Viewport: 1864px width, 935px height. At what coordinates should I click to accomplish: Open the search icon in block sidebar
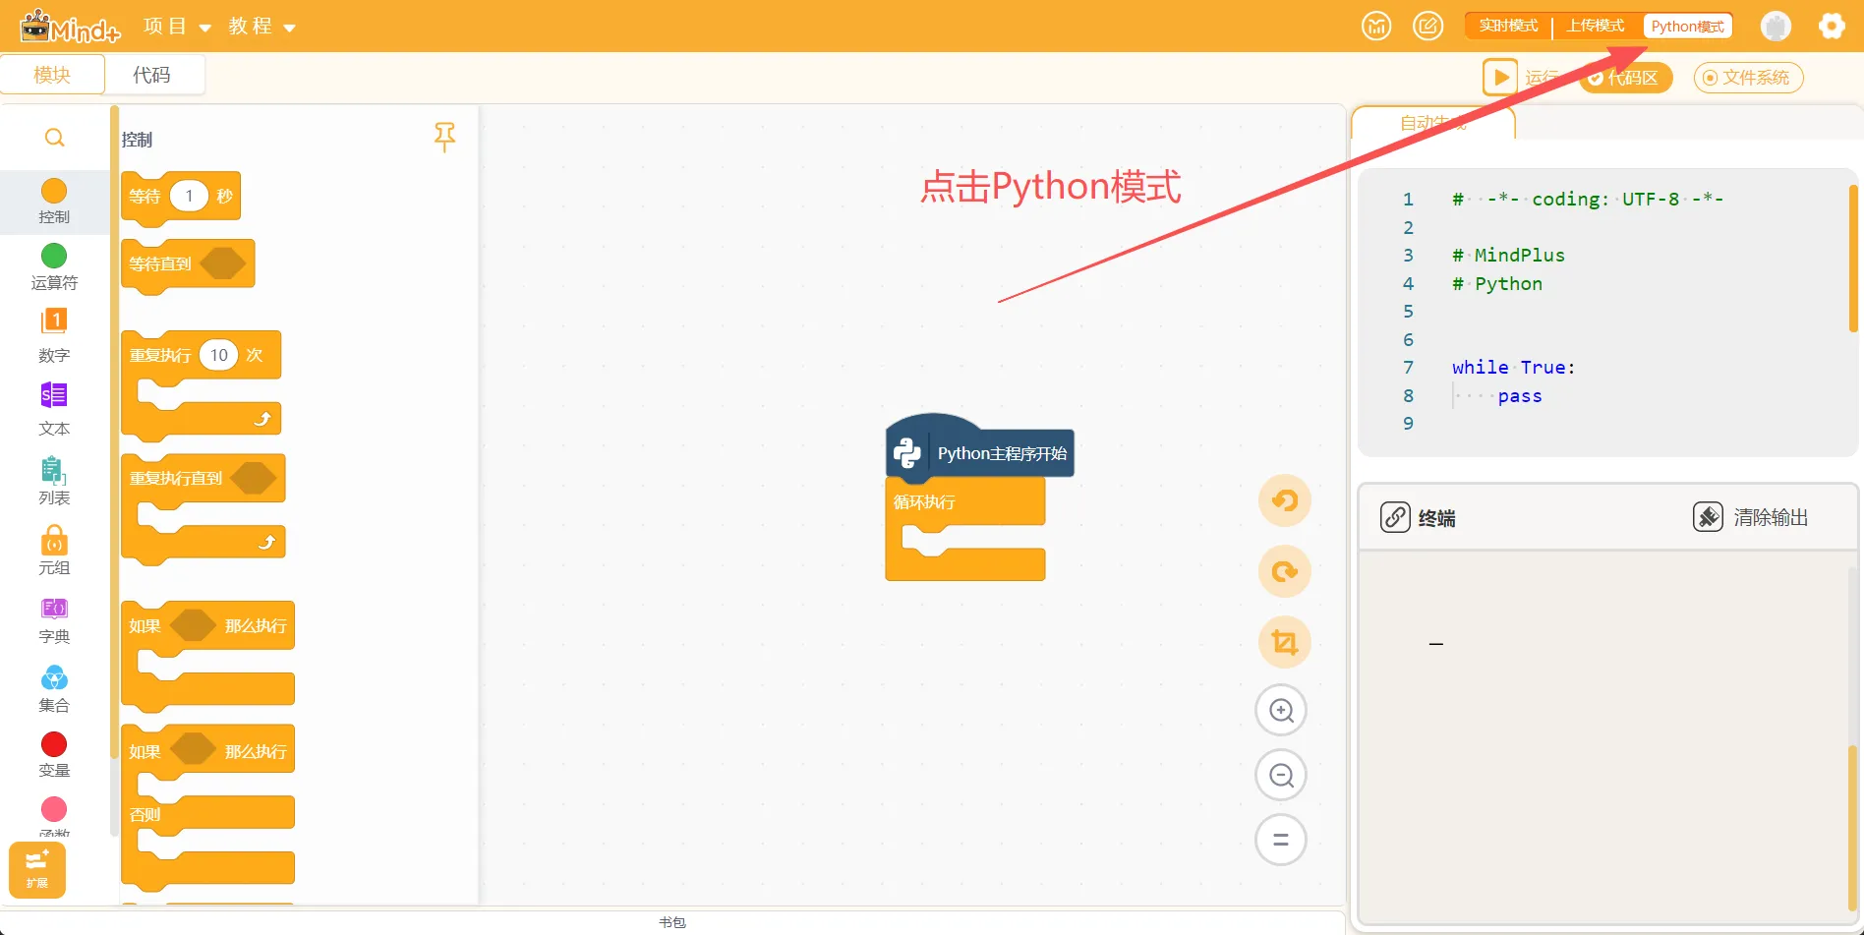pyautogui.click(x=55, y=138)
